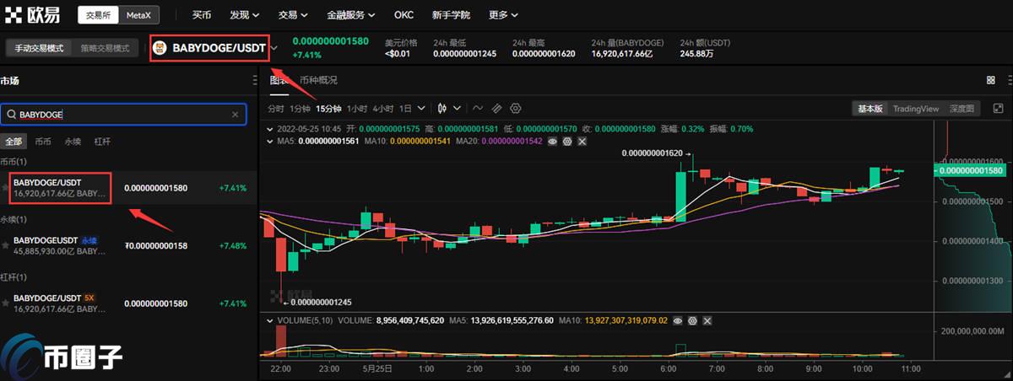Image resolution: width=1013 pixels, height=381 pixels.
Task: Remove the VOLUME indicator with X icon
Action: (707, 320)
